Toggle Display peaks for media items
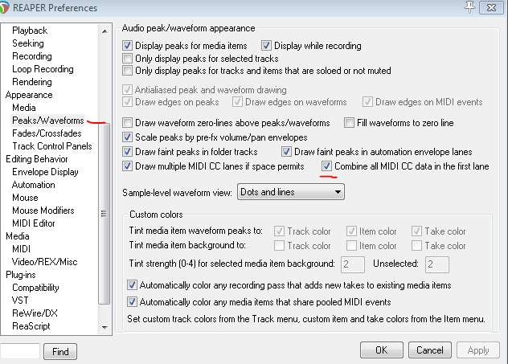Image resolution: width=508 pixels, height=364 pixels. pos(127,46)
